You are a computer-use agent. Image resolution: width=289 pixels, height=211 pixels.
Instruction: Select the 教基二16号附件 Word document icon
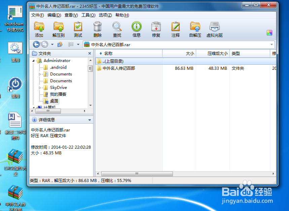click(15, 126)
